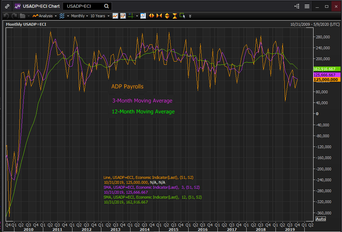The image size is (342, 232).
Task: Open the related hierarchy tree icon
Action: pyautogui.click(x=297, y=6)
